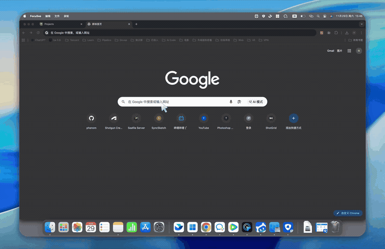Launch Finder from the Dock

tap(50, 227)
